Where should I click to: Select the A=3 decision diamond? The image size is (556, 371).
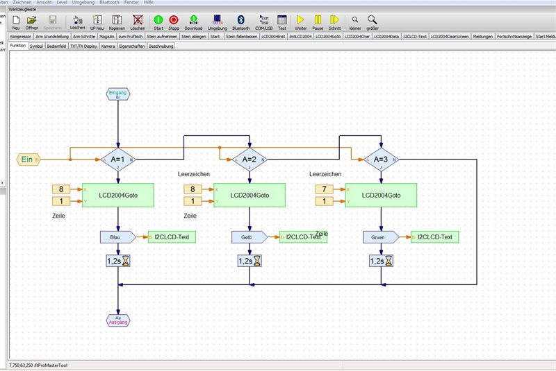point(381,159)
